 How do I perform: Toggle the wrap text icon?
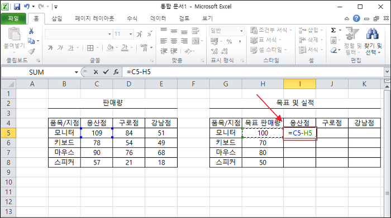(x=195, y=31)
